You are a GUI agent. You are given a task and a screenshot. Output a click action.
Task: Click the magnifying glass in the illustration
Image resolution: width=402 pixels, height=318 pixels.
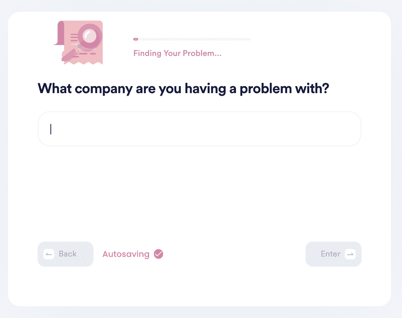pos(90,37)
